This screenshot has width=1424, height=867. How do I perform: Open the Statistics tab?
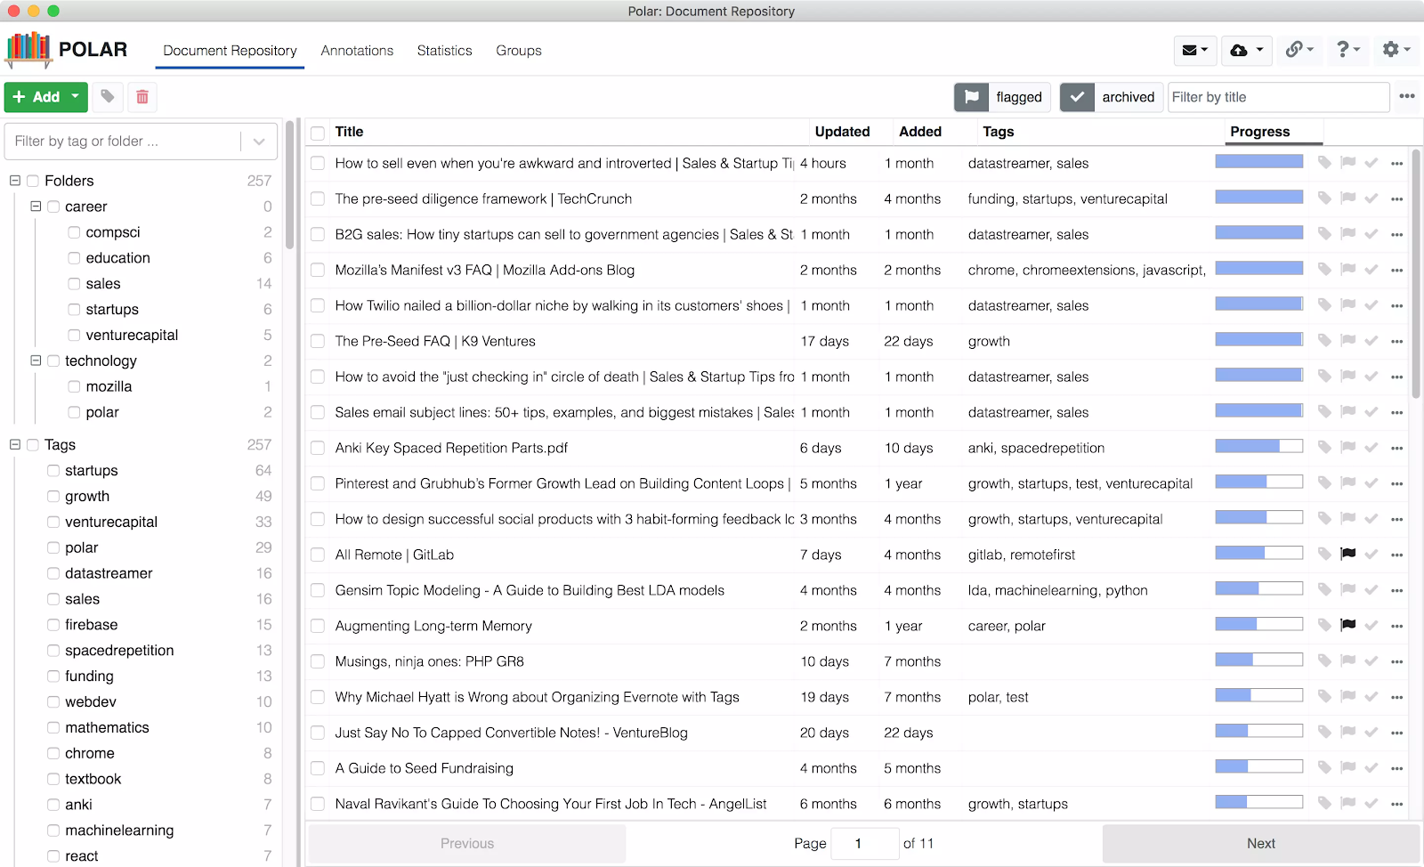pos(444,51)
